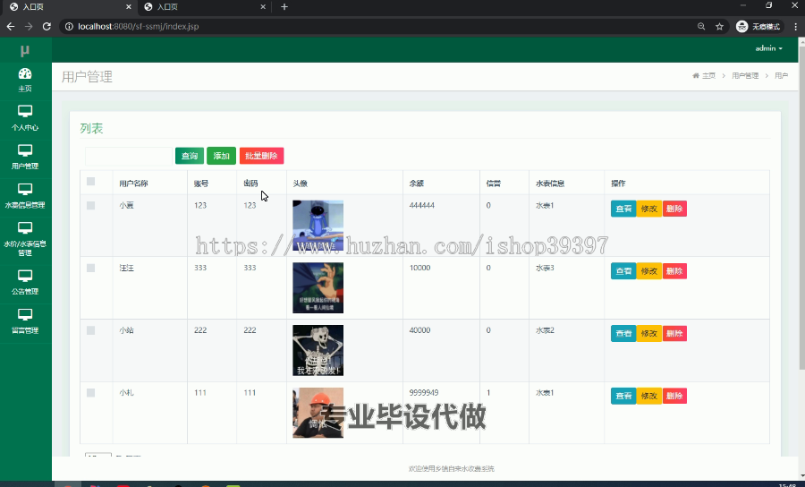Select the 水表3 cell
The height and width of the screenshot is (487, 805).
click(545, 269)
